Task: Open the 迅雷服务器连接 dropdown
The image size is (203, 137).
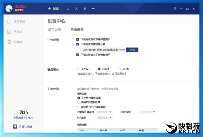Action: [x=105, y=112]
